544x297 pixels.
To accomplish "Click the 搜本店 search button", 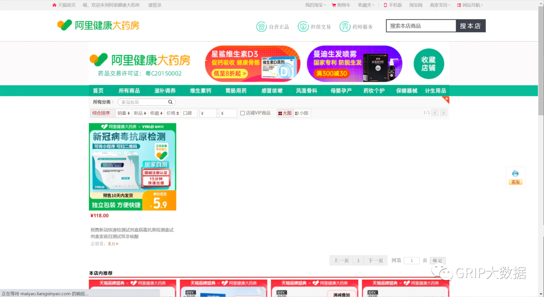I will (x=470, y=26).
